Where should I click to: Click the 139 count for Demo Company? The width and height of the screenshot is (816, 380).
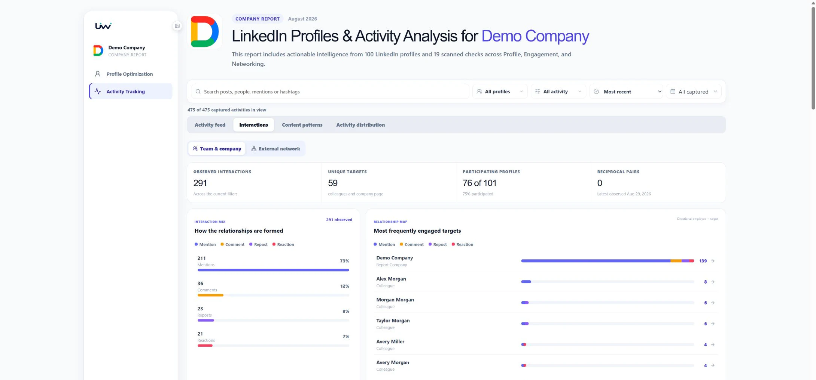click(703, 261)
